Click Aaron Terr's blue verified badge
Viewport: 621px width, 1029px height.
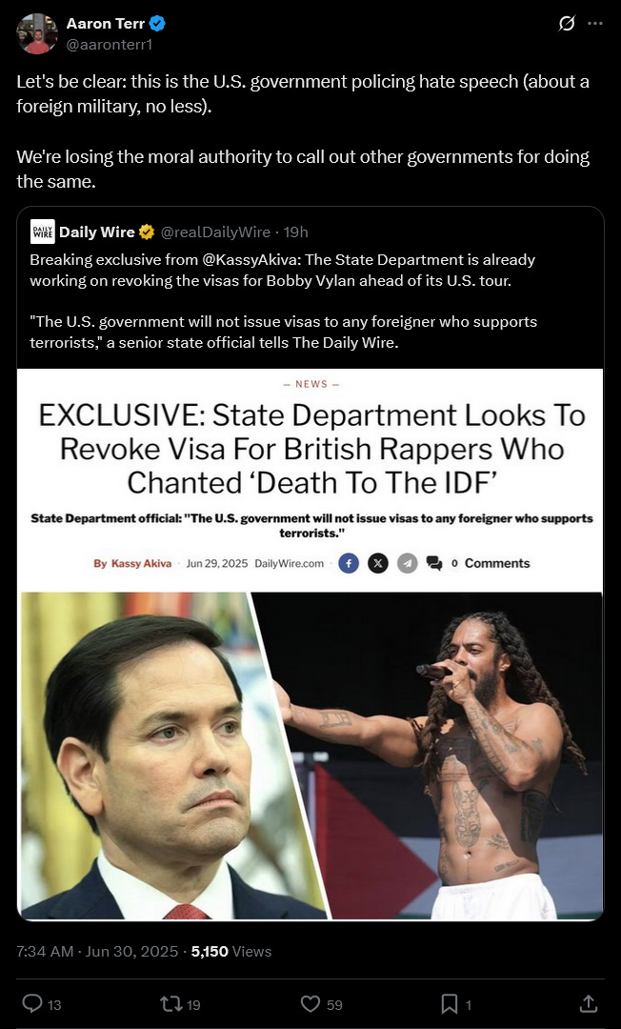pos(157,24)
